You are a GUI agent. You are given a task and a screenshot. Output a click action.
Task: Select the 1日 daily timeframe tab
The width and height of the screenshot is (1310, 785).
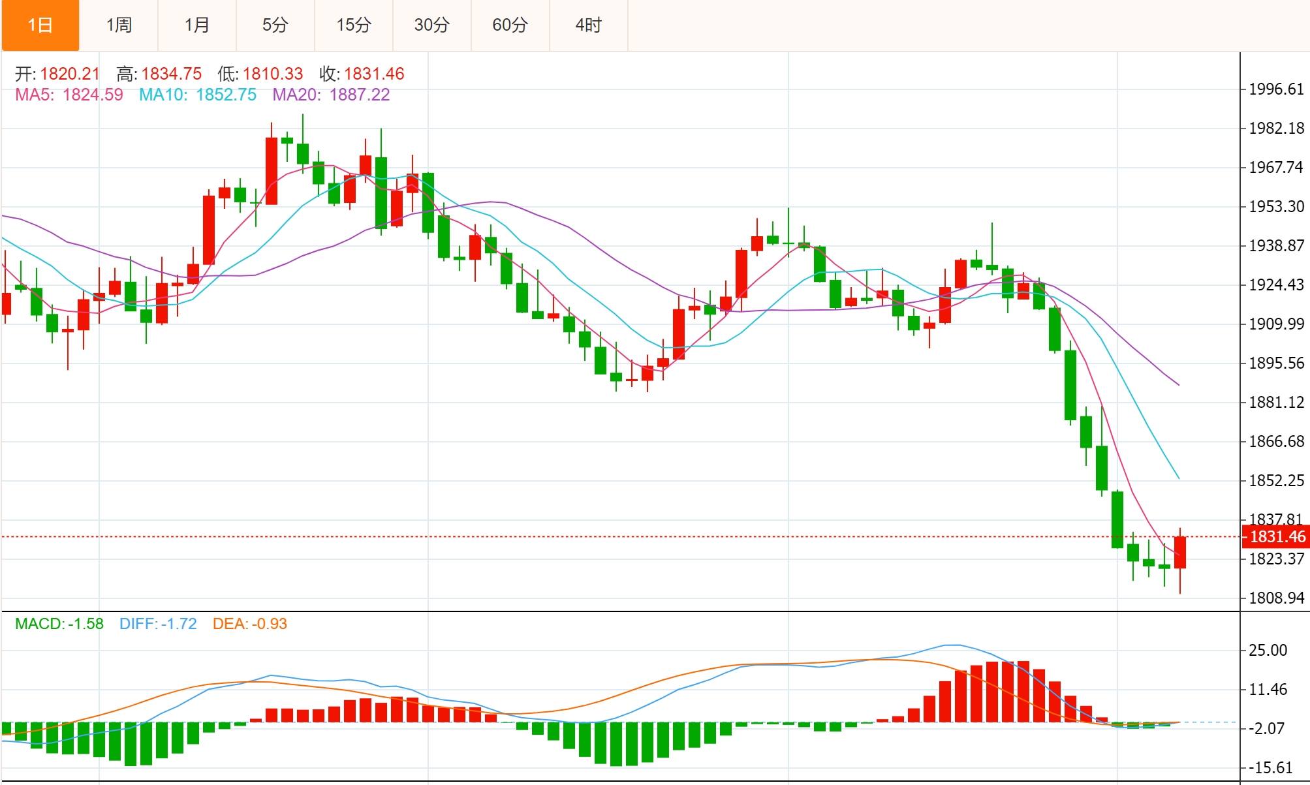coord(40,25)
